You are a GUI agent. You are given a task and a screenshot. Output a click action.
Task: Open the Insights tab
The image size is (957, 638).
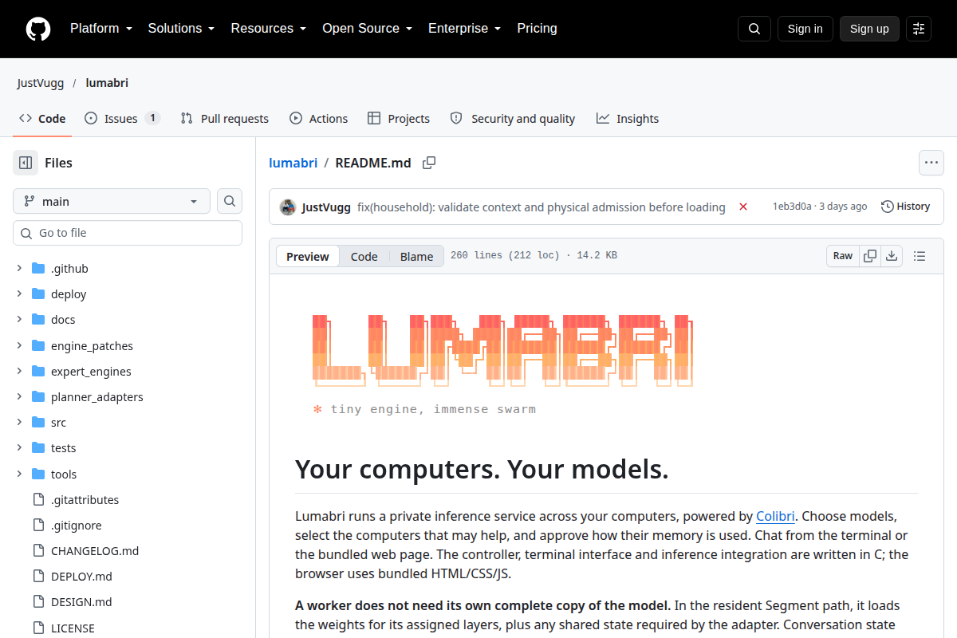[628, 119]
